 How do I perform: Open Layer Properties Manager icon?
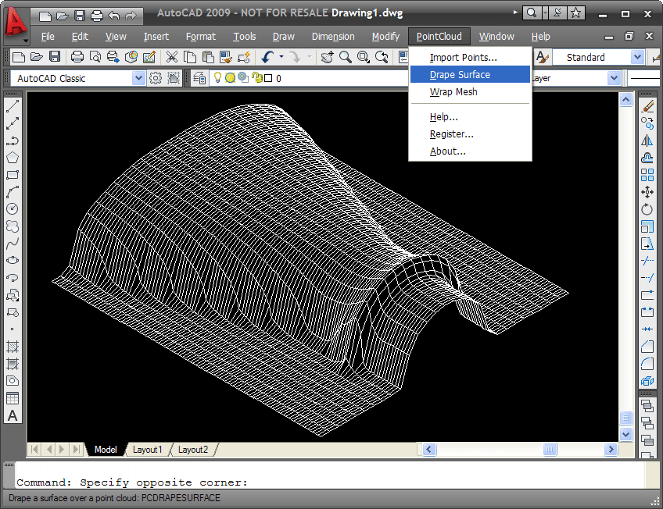click(199, 78)
